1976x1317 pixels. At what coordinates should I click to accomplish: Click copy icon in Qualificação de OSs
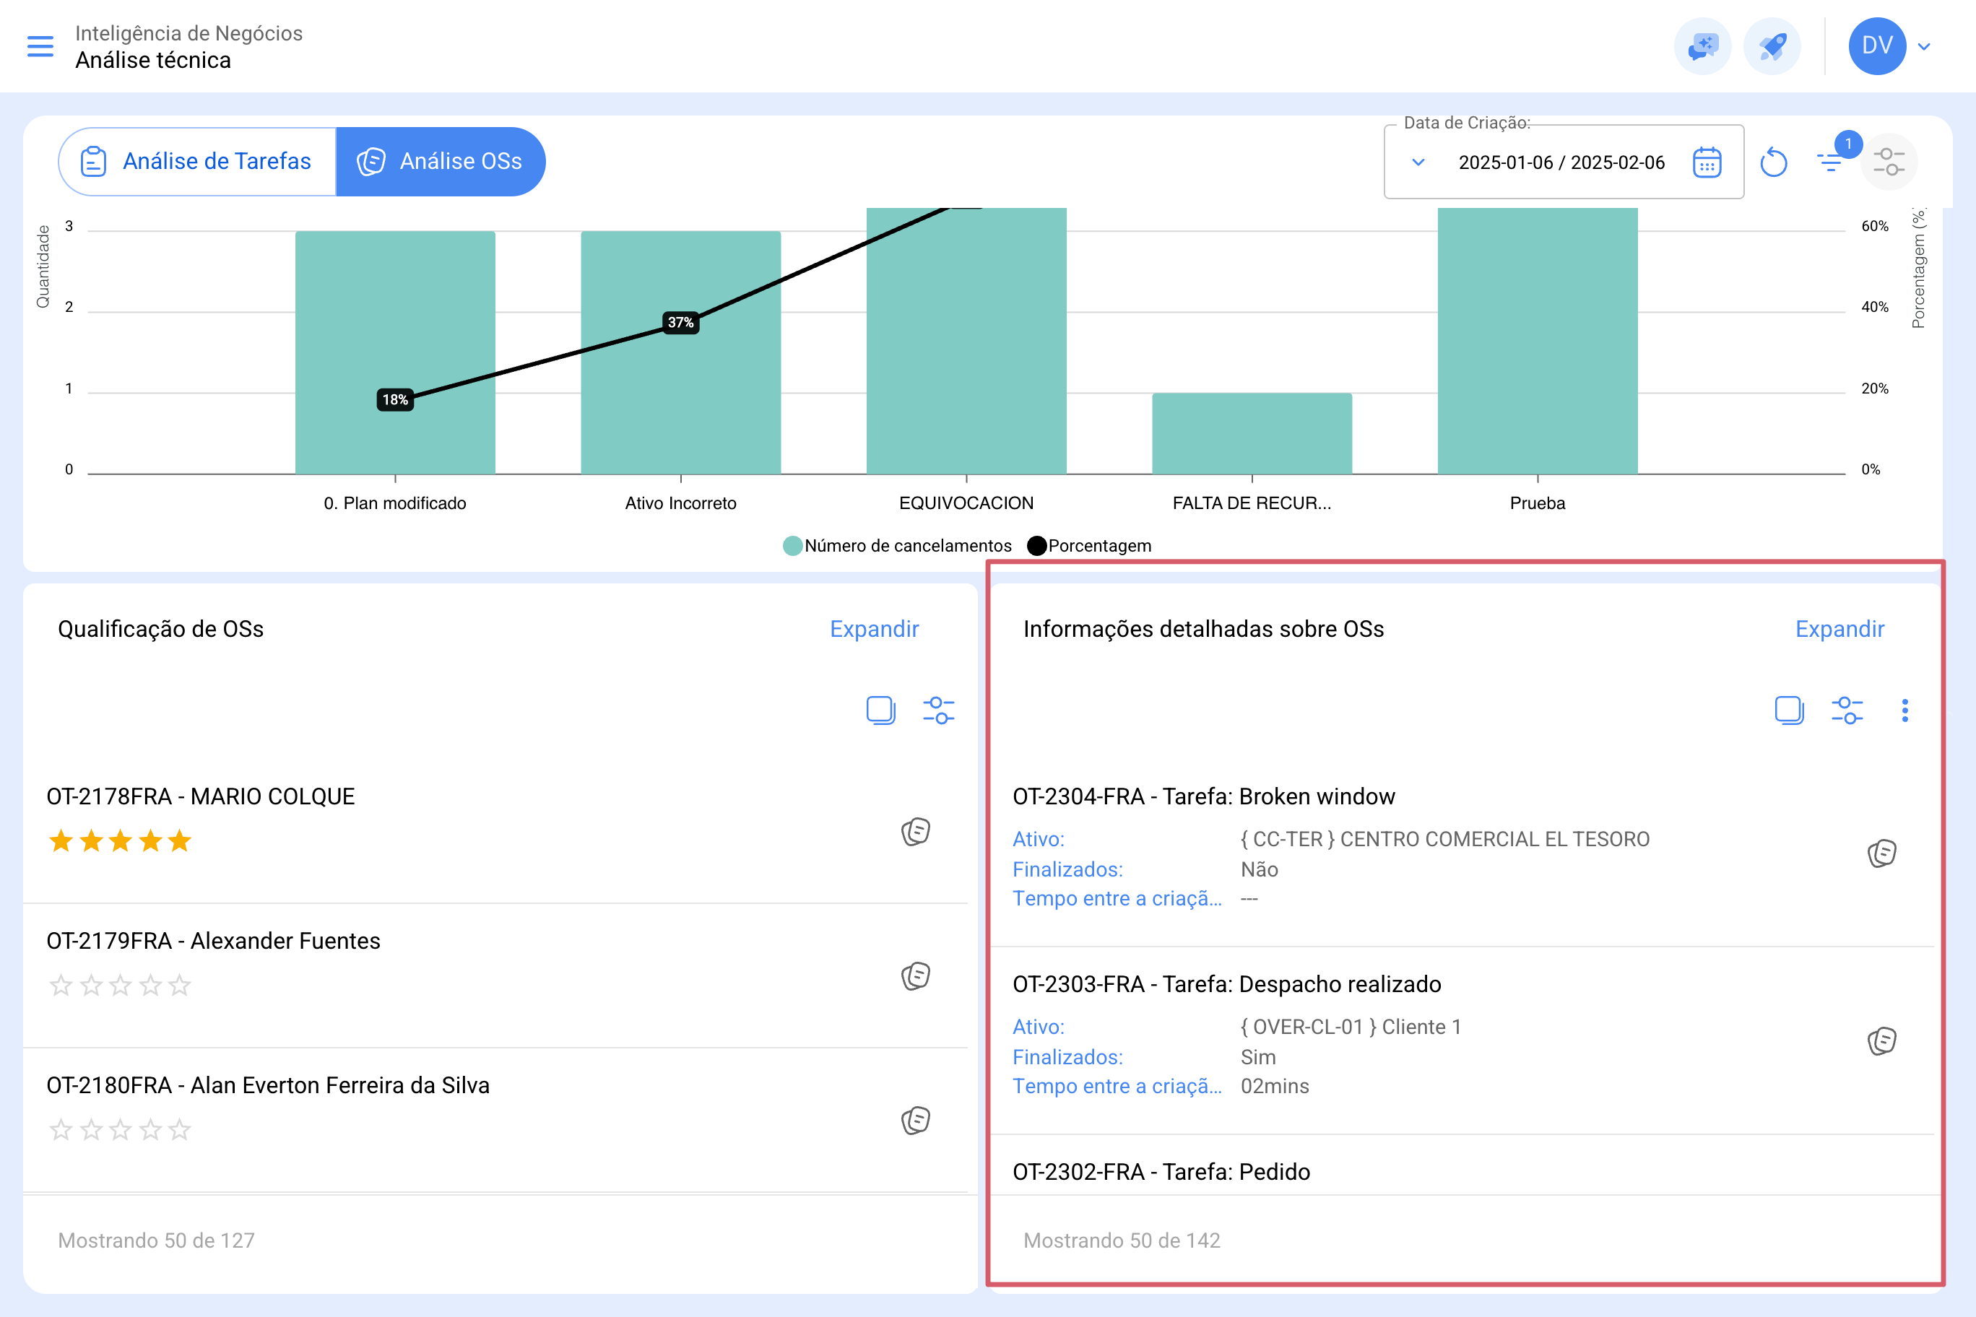tap(880, 710)
